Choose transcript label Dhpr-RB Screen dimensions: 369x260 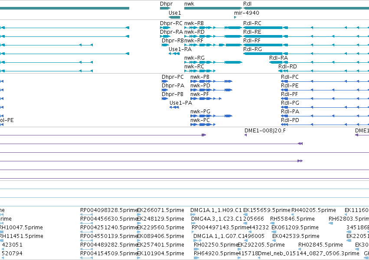coord(173,41)
